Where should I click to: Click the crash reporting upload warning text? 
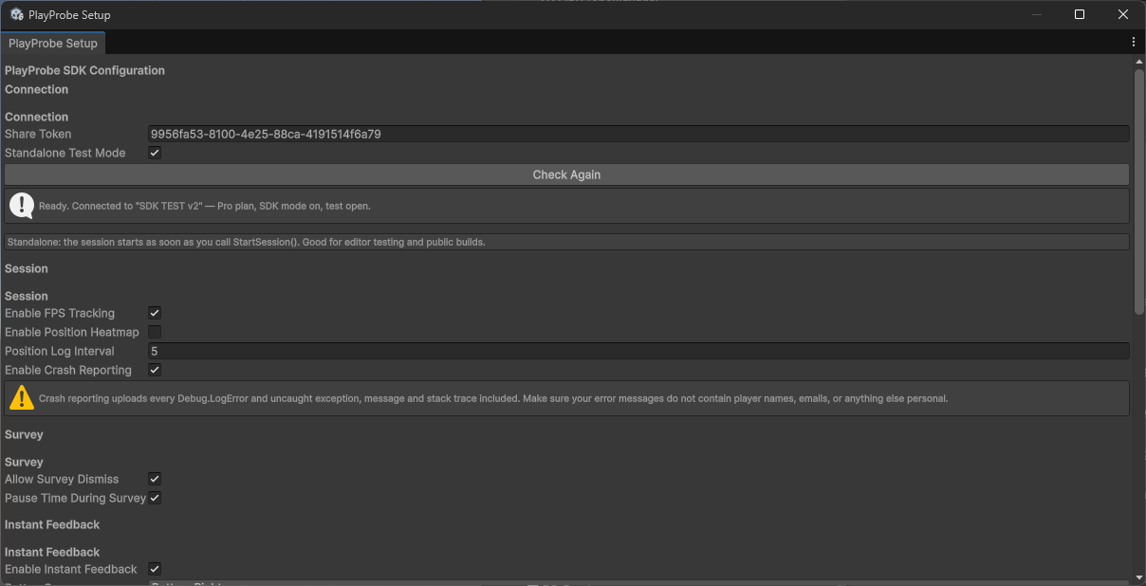493,398
